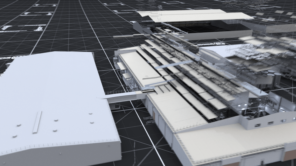Image resolution: width=296 pixels, height=166 pixels.
Task: Select the large smooth beige roof at bottom right
Action: point(231,144)
